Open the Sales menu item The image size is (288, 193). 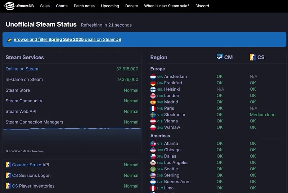tap(45, 6)
